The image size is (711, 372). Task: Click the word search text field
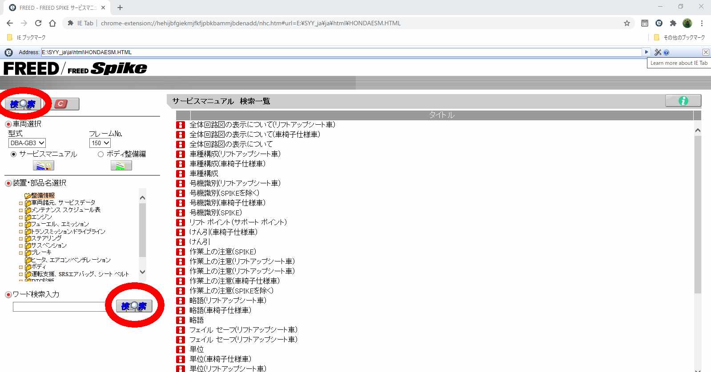tap(60, 307)
